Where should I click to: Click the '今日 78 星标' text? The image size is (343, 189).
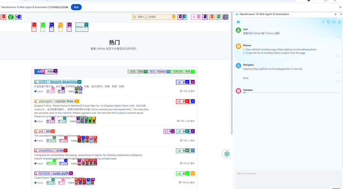189,91
